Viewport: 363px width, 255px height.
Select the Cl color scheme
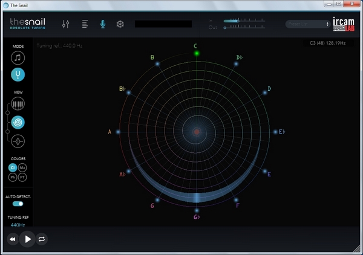(13, 167)
